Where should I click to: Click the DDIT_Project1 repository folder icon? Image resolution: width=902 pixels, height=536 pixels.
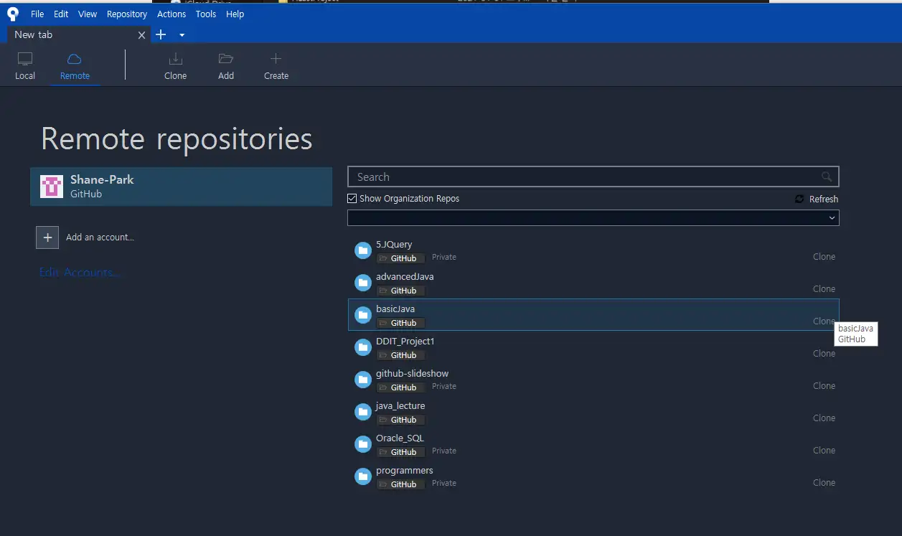point(363,347)
